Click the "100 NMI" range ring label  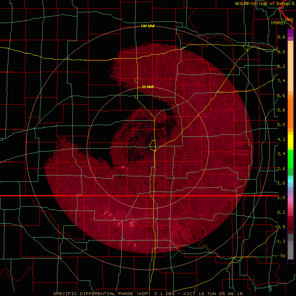pos(148,26)
